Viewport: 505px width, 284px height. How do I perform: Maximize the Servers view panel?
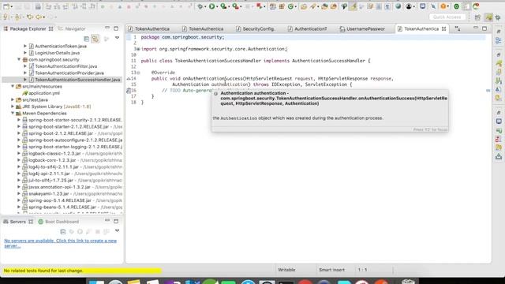[116, 221]
